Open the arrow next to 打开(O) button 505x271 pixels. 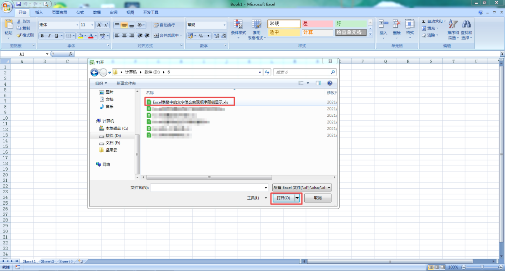tap(298, 198)
